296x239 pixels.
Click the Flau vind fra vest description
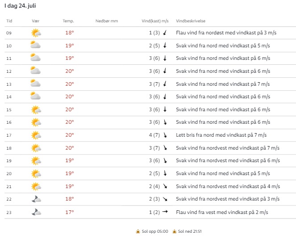222,212
